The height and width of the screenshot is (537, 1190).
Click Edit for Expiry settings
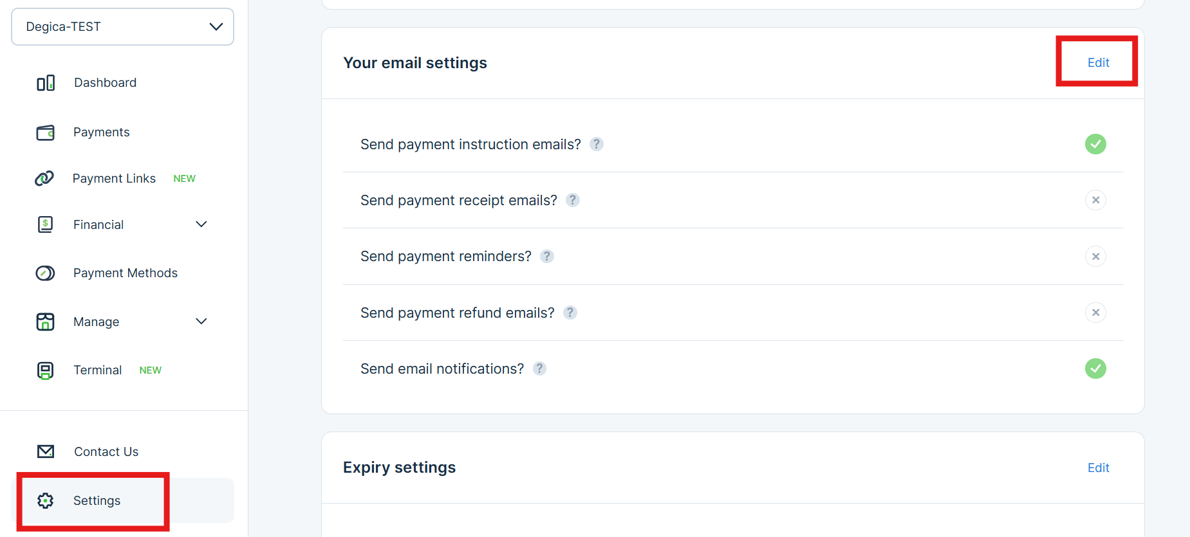(x=1098, y=468)
